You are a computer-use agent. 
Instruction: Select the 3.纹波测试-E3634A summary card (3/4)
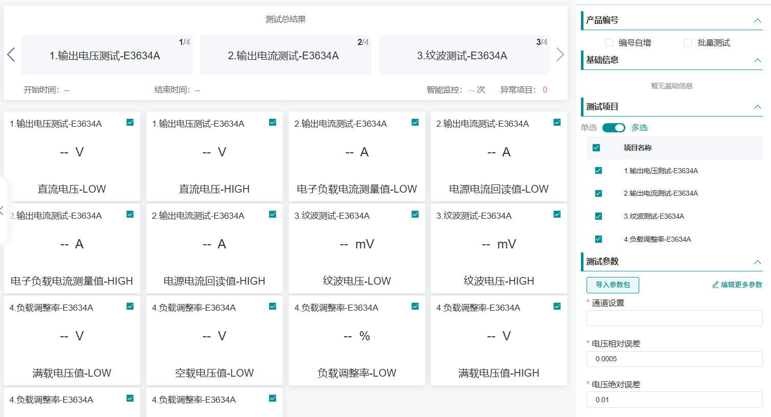click(x=464, y=55)
